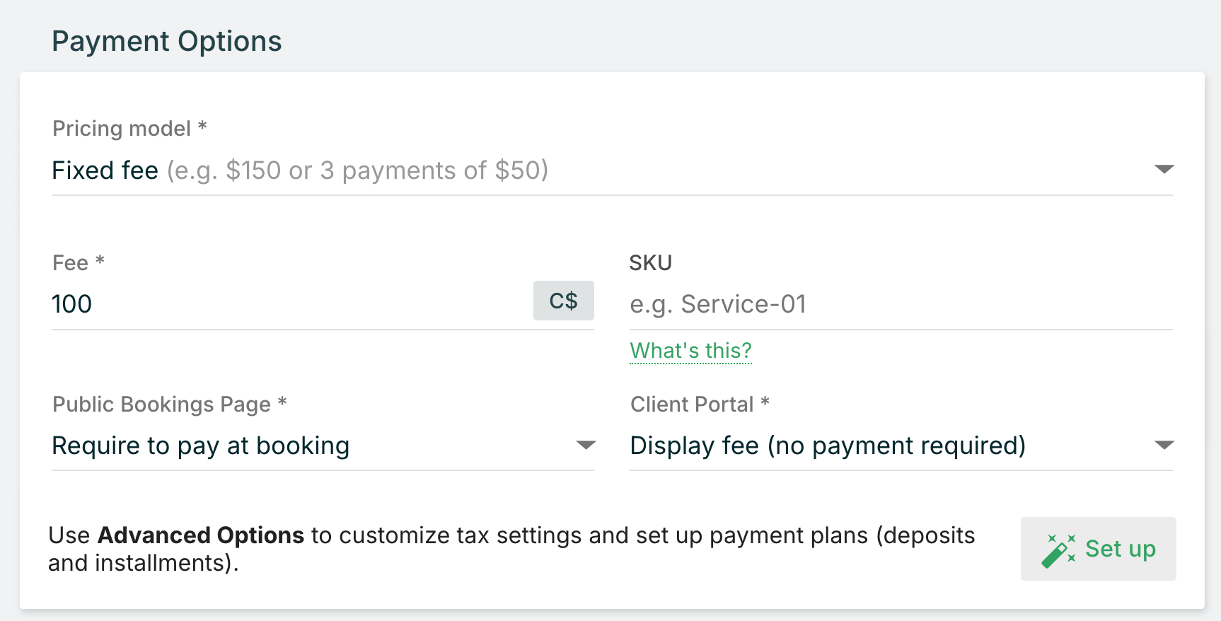The width and height of the screenshot is (1221, 621).
Task: Click the 'Set up' text on the button
Action: (1121, 549)
